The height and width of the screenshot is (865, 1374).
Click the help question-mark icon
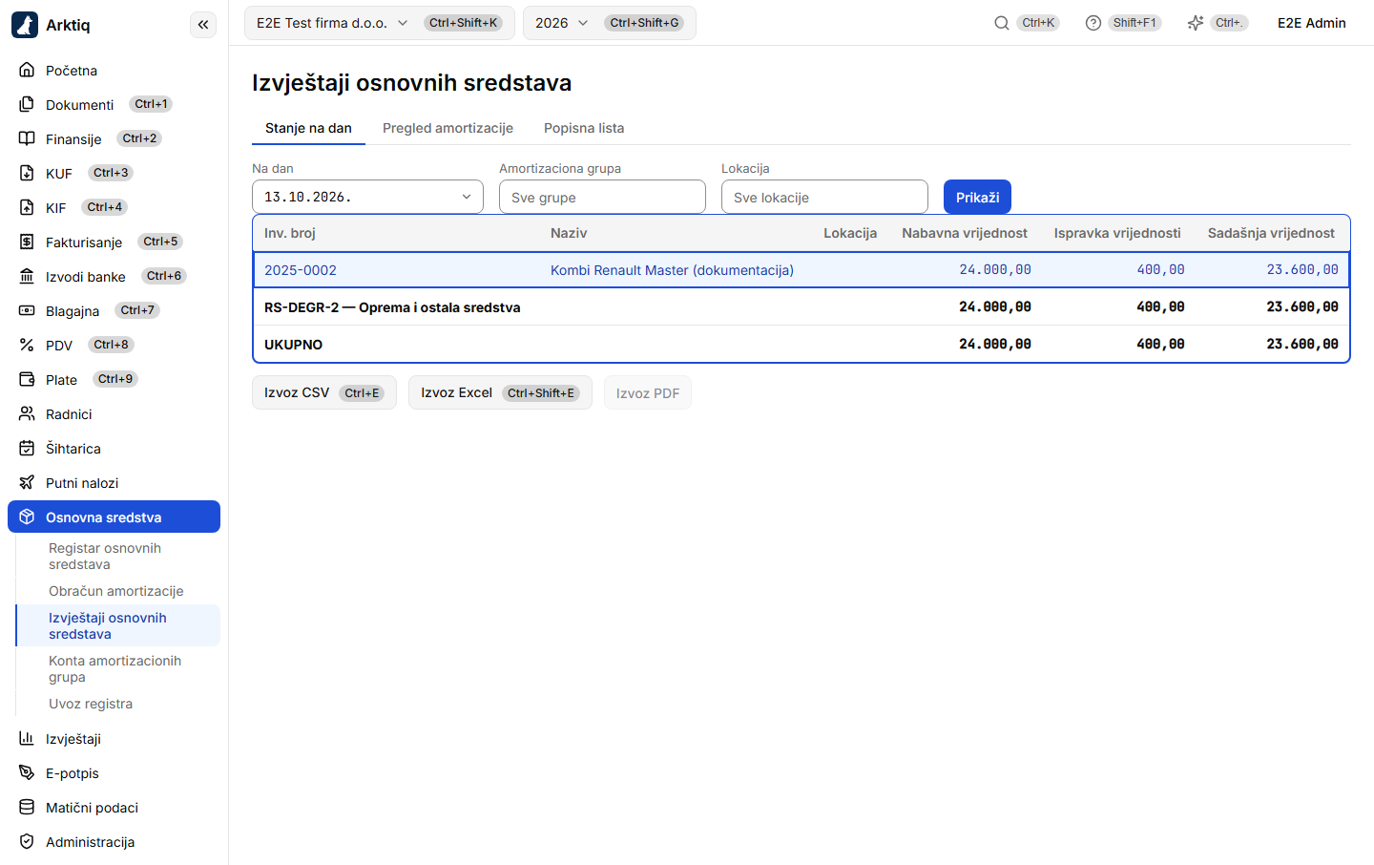click(x=1093, y=23)
